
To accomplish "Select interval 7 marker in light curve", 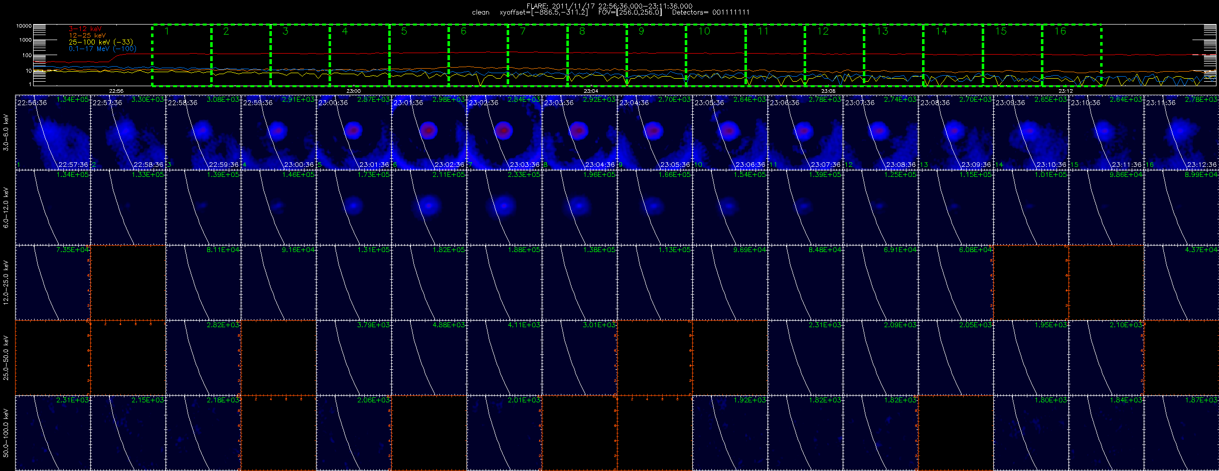I will click(x=523, y=32).
